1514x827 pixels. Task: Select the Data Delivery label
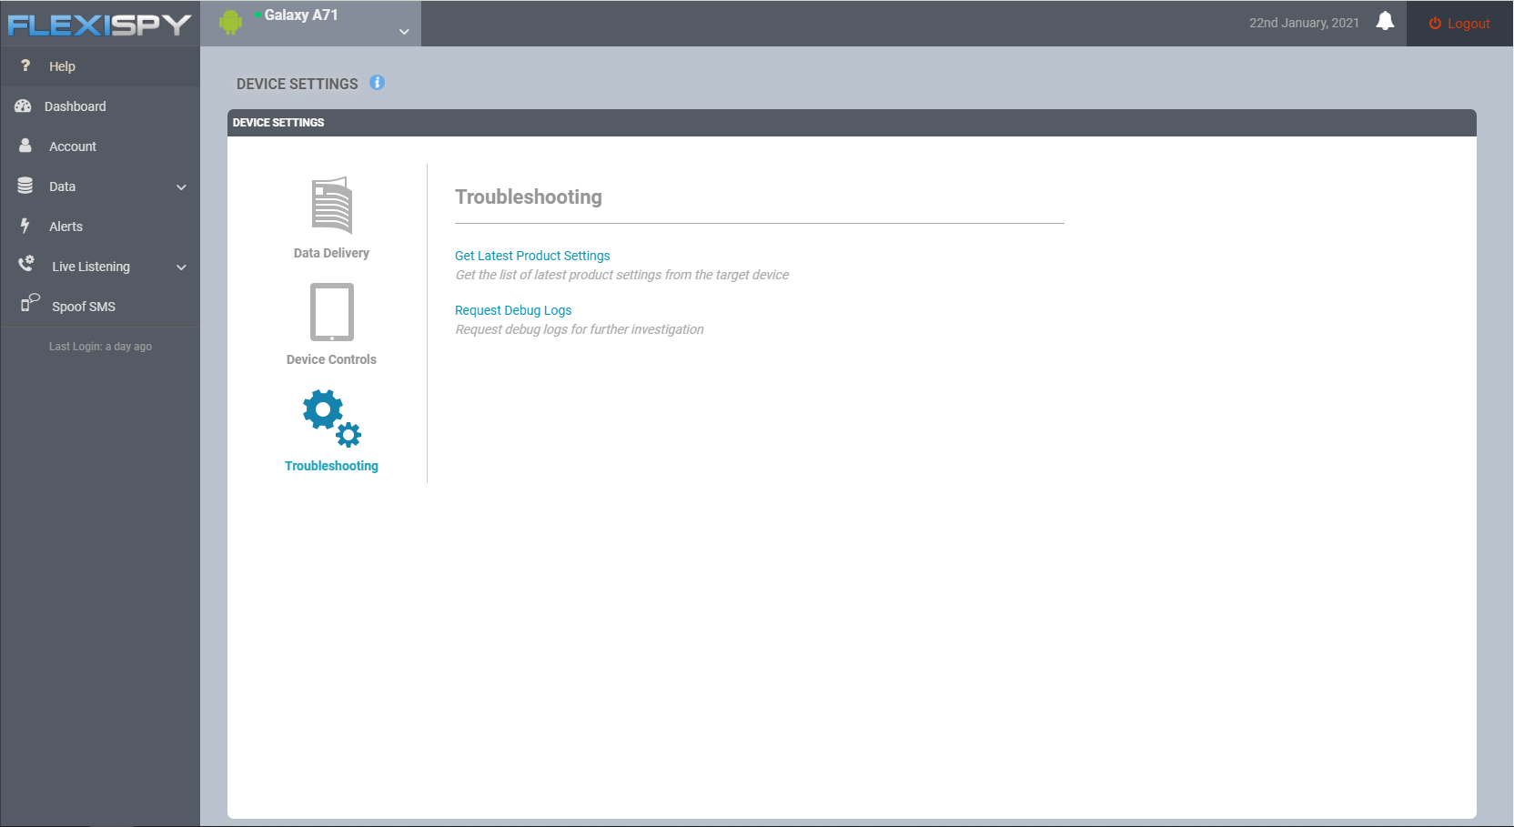click(331, 253)
